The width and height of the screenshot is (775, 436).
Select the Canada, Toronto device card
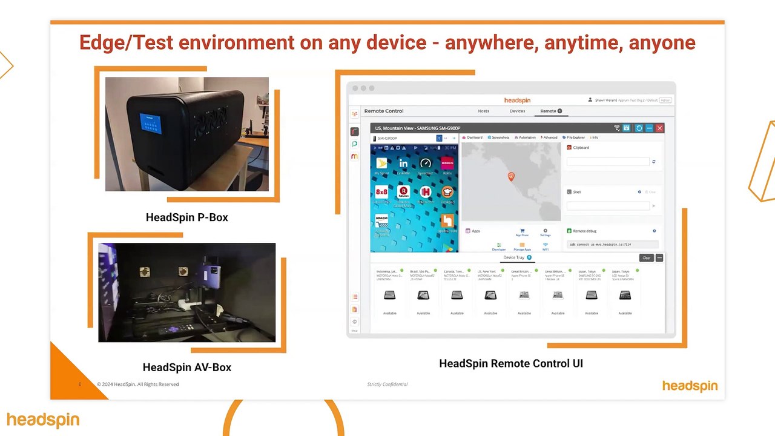point(457,292)
